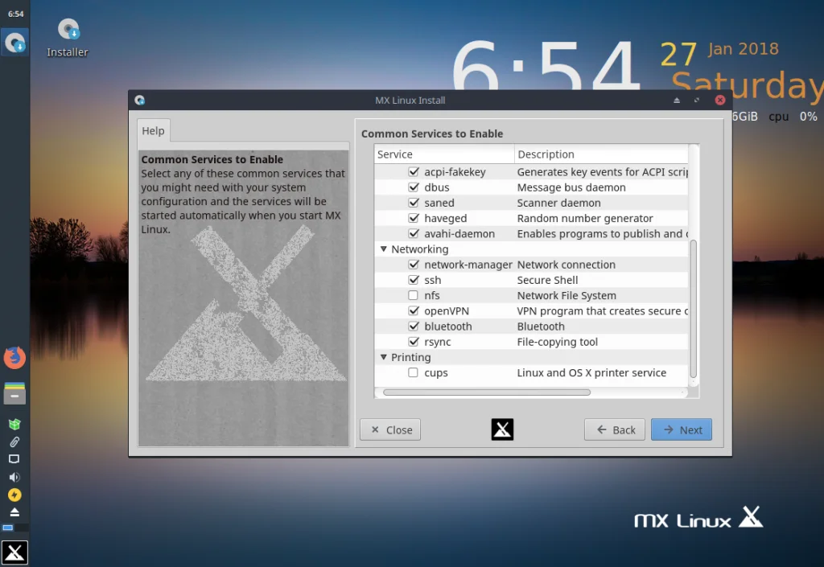Click the cpu 0% desktop readout
This screenshot has width=824, height=567.
click(x=793, y=117)
